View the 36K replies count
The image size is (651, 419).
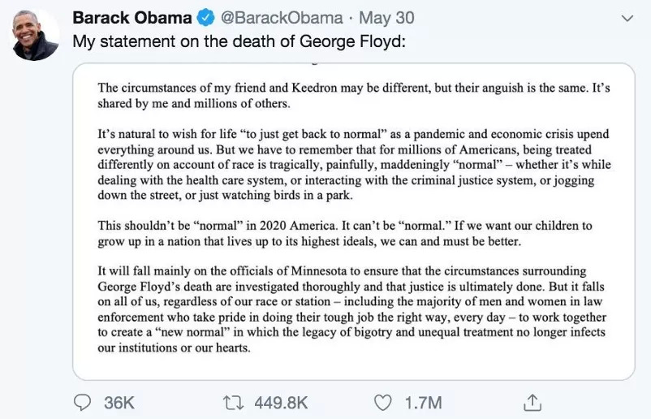coord(119,402)
